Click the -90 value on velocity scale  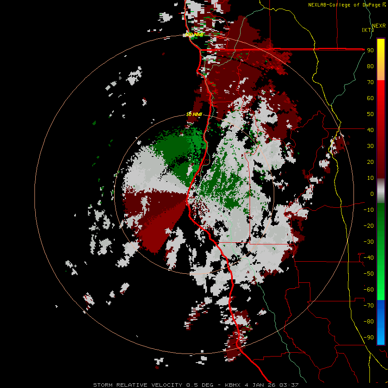(x=369, y=338)
